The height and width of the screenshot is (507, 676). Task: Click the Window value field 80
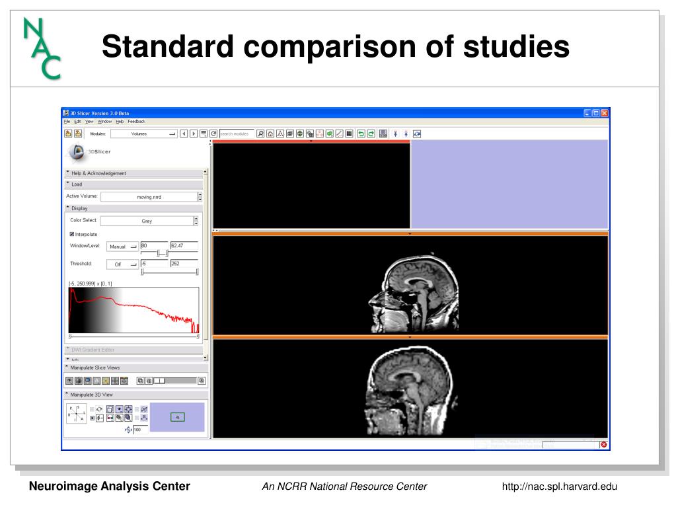click(x=154, y=245)
